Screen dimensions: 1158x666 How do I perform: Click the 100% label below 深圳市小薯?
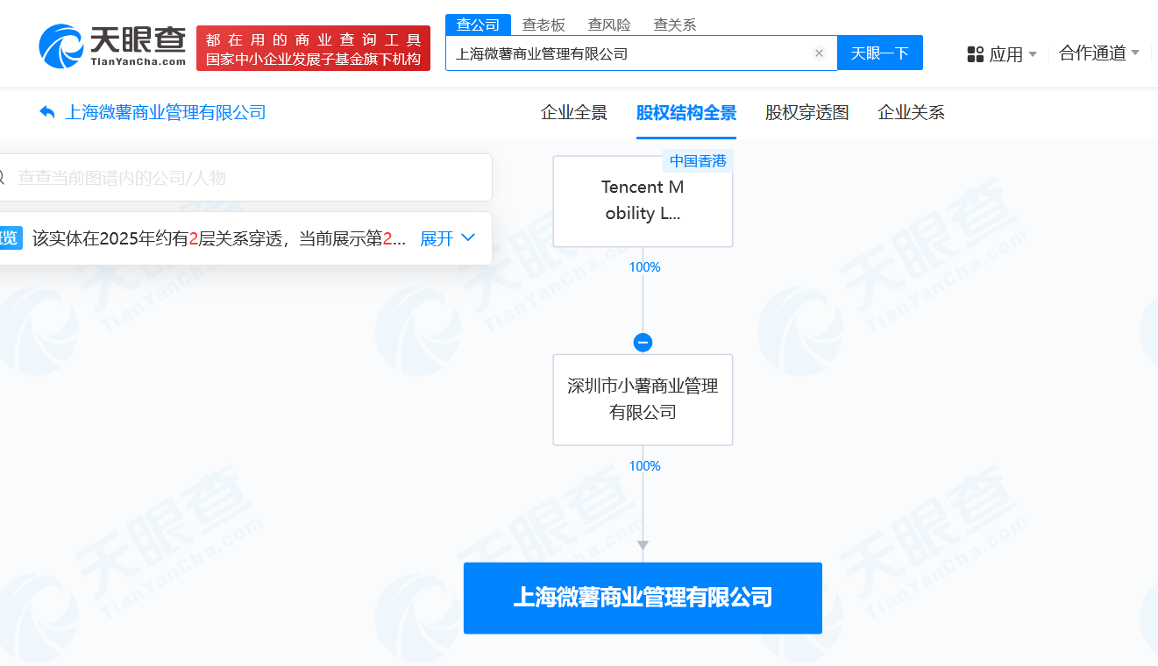click(x=644, y=466)
